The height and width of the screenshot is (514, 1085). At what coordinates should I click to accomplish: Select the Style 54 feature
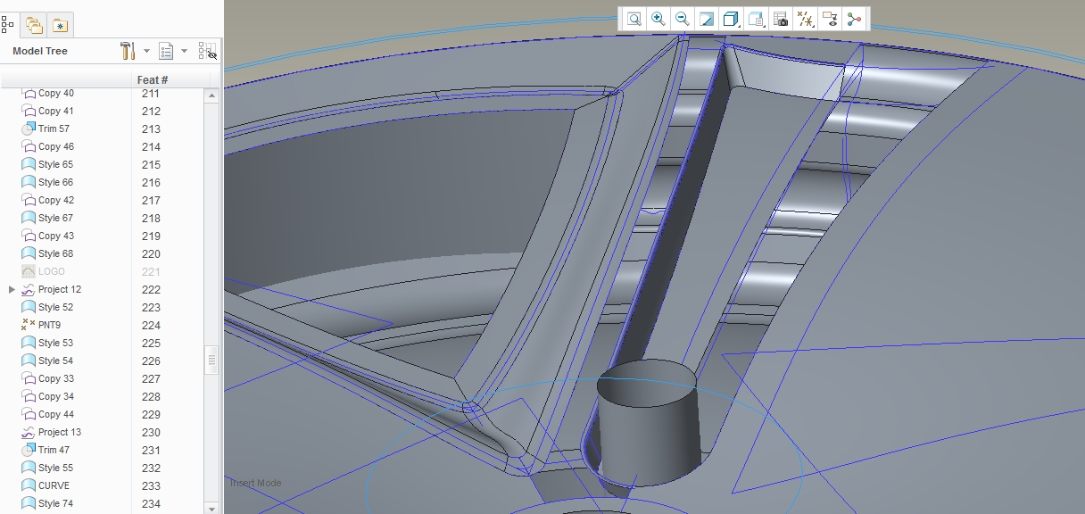(55, 361)
